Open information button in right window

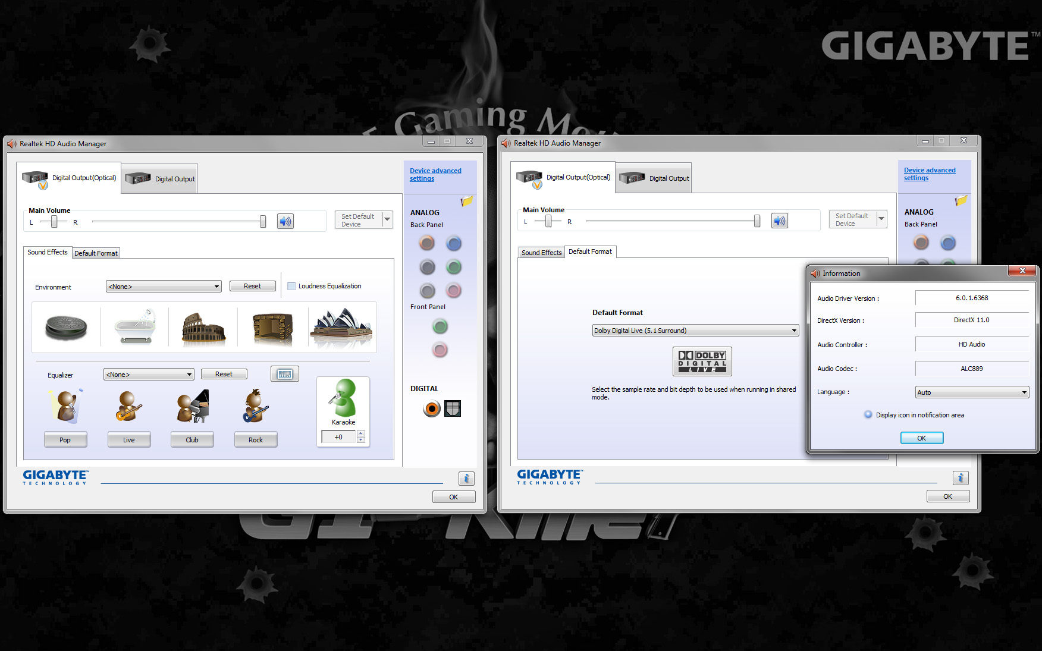[961, 477]
